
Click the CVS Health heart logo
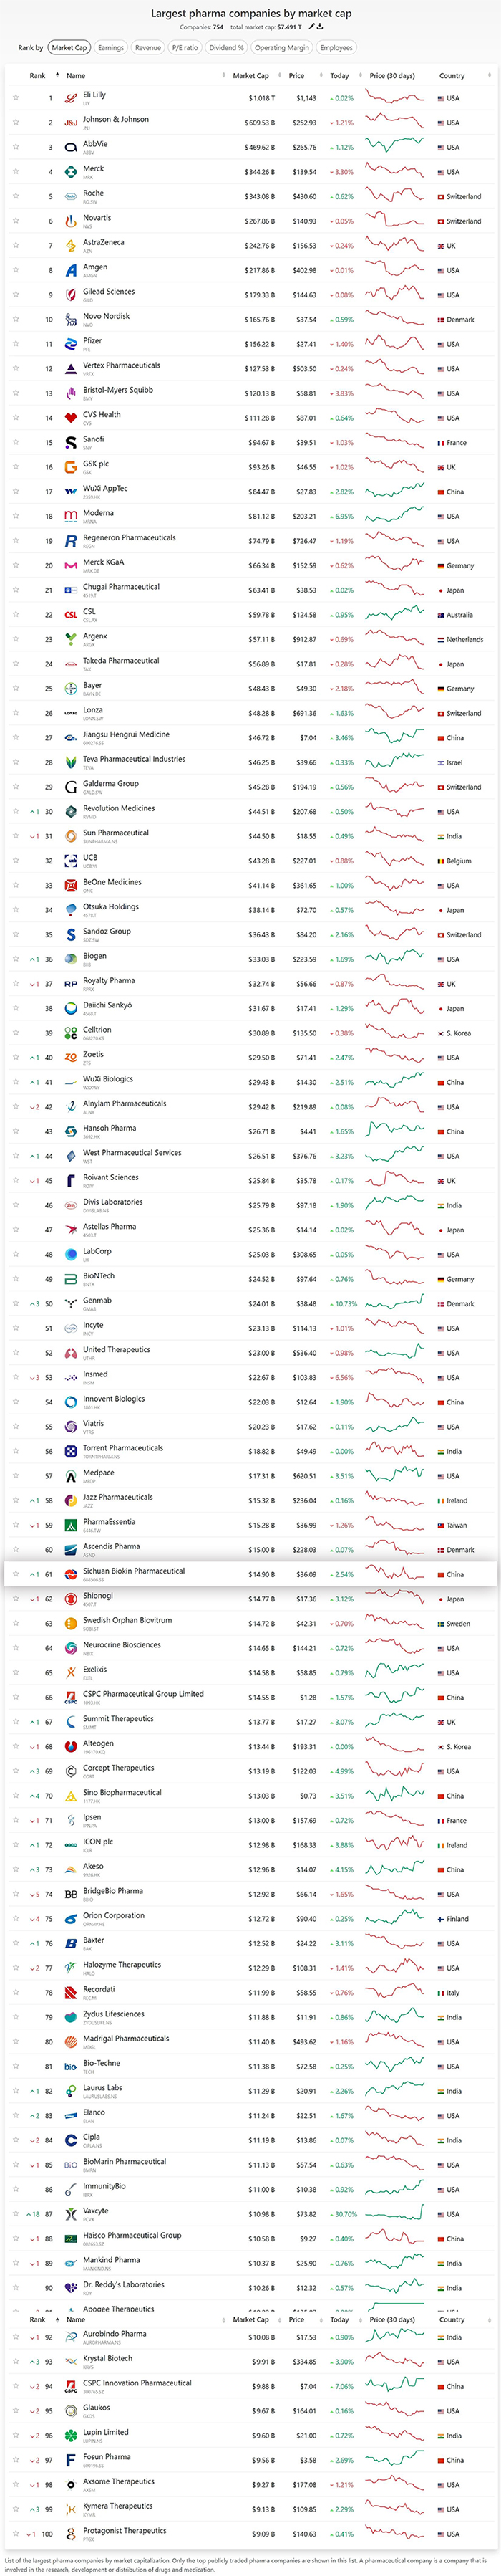click(x=71, y=418)
